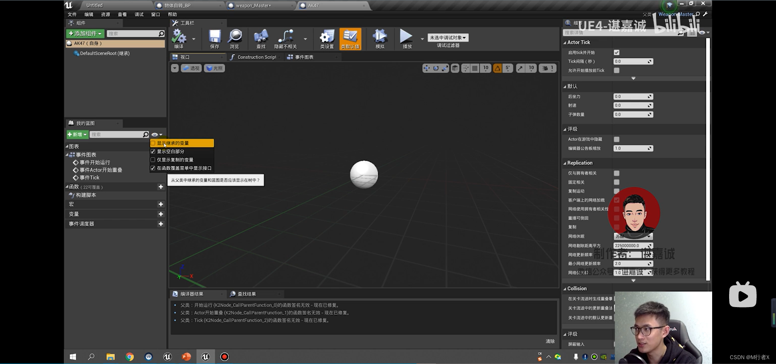The height and width of the screenshot is (364, 776).
Task: Toggle grid snapping icon in viewport
Action: click(475, 68)
